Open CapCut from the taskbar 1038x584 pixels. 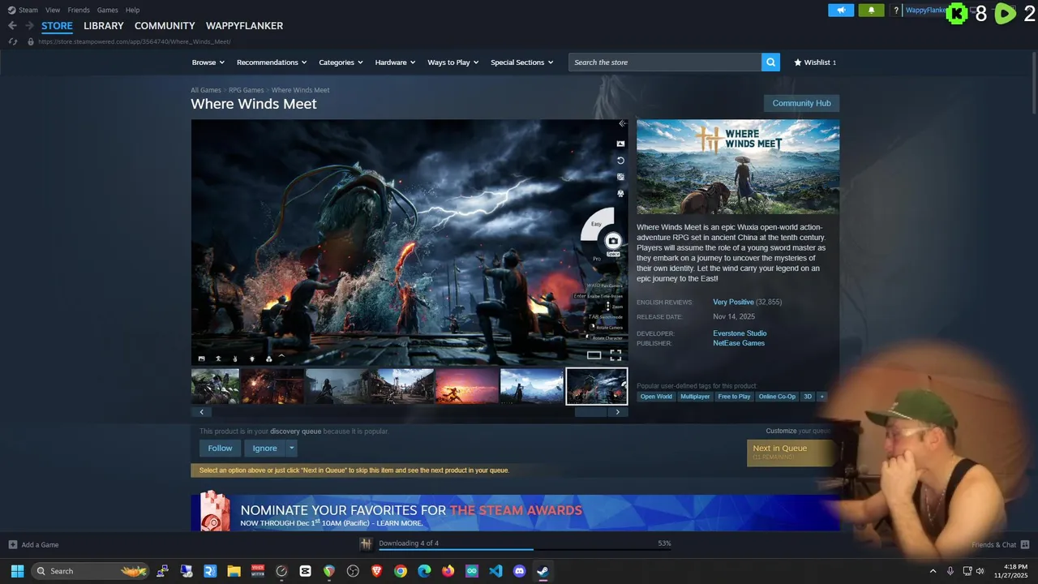click(x=305, y=571)
